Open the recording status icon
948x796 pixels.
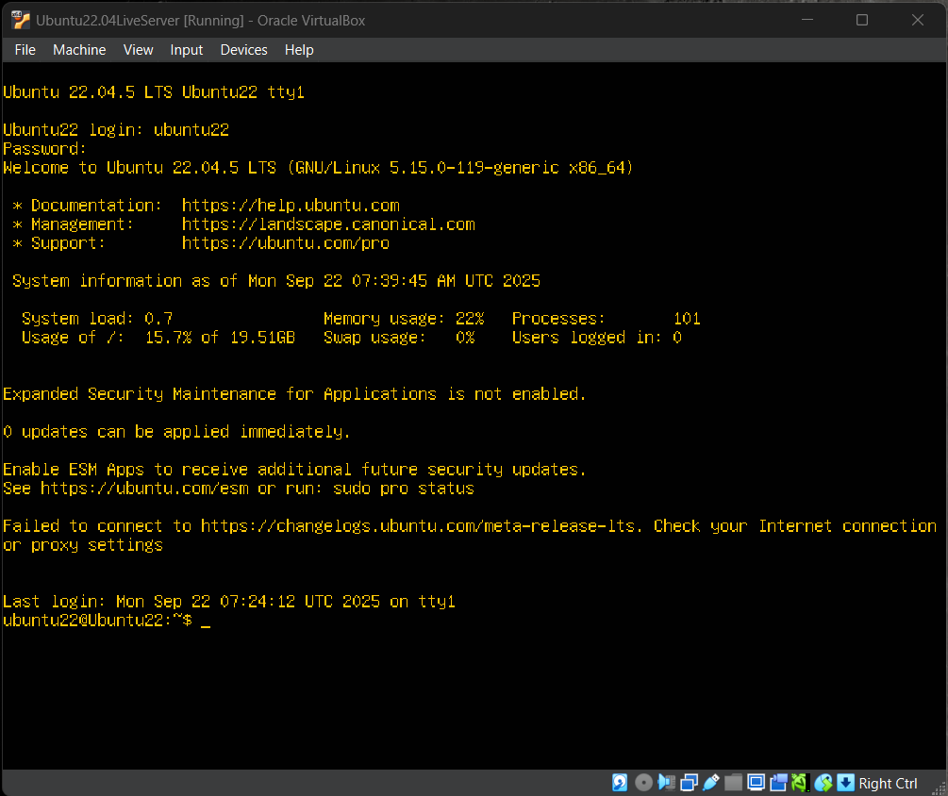click(x=778, y=782)
